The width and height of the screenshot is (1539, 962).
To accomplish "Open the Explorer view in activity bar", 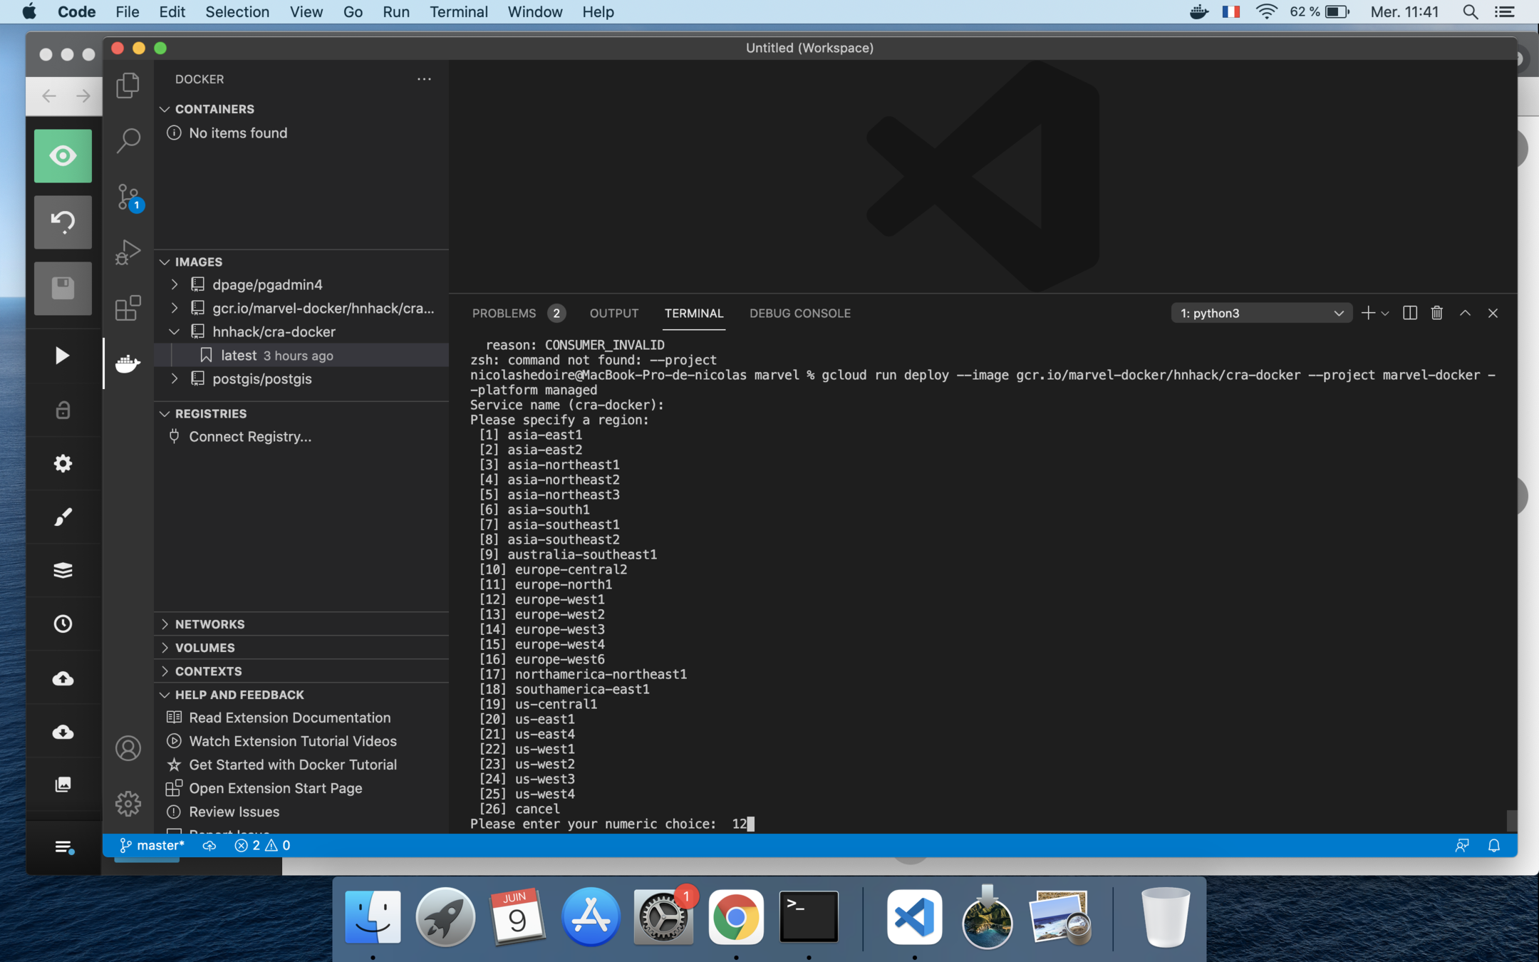I will tap(128, 86).
